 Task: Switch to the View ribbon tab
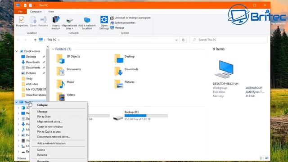click(51, 12)
